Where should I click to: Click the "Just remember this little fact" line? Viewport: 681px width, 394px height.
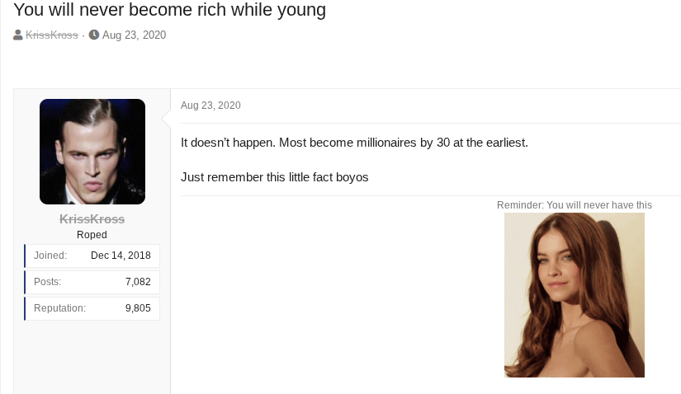(275, 177)
